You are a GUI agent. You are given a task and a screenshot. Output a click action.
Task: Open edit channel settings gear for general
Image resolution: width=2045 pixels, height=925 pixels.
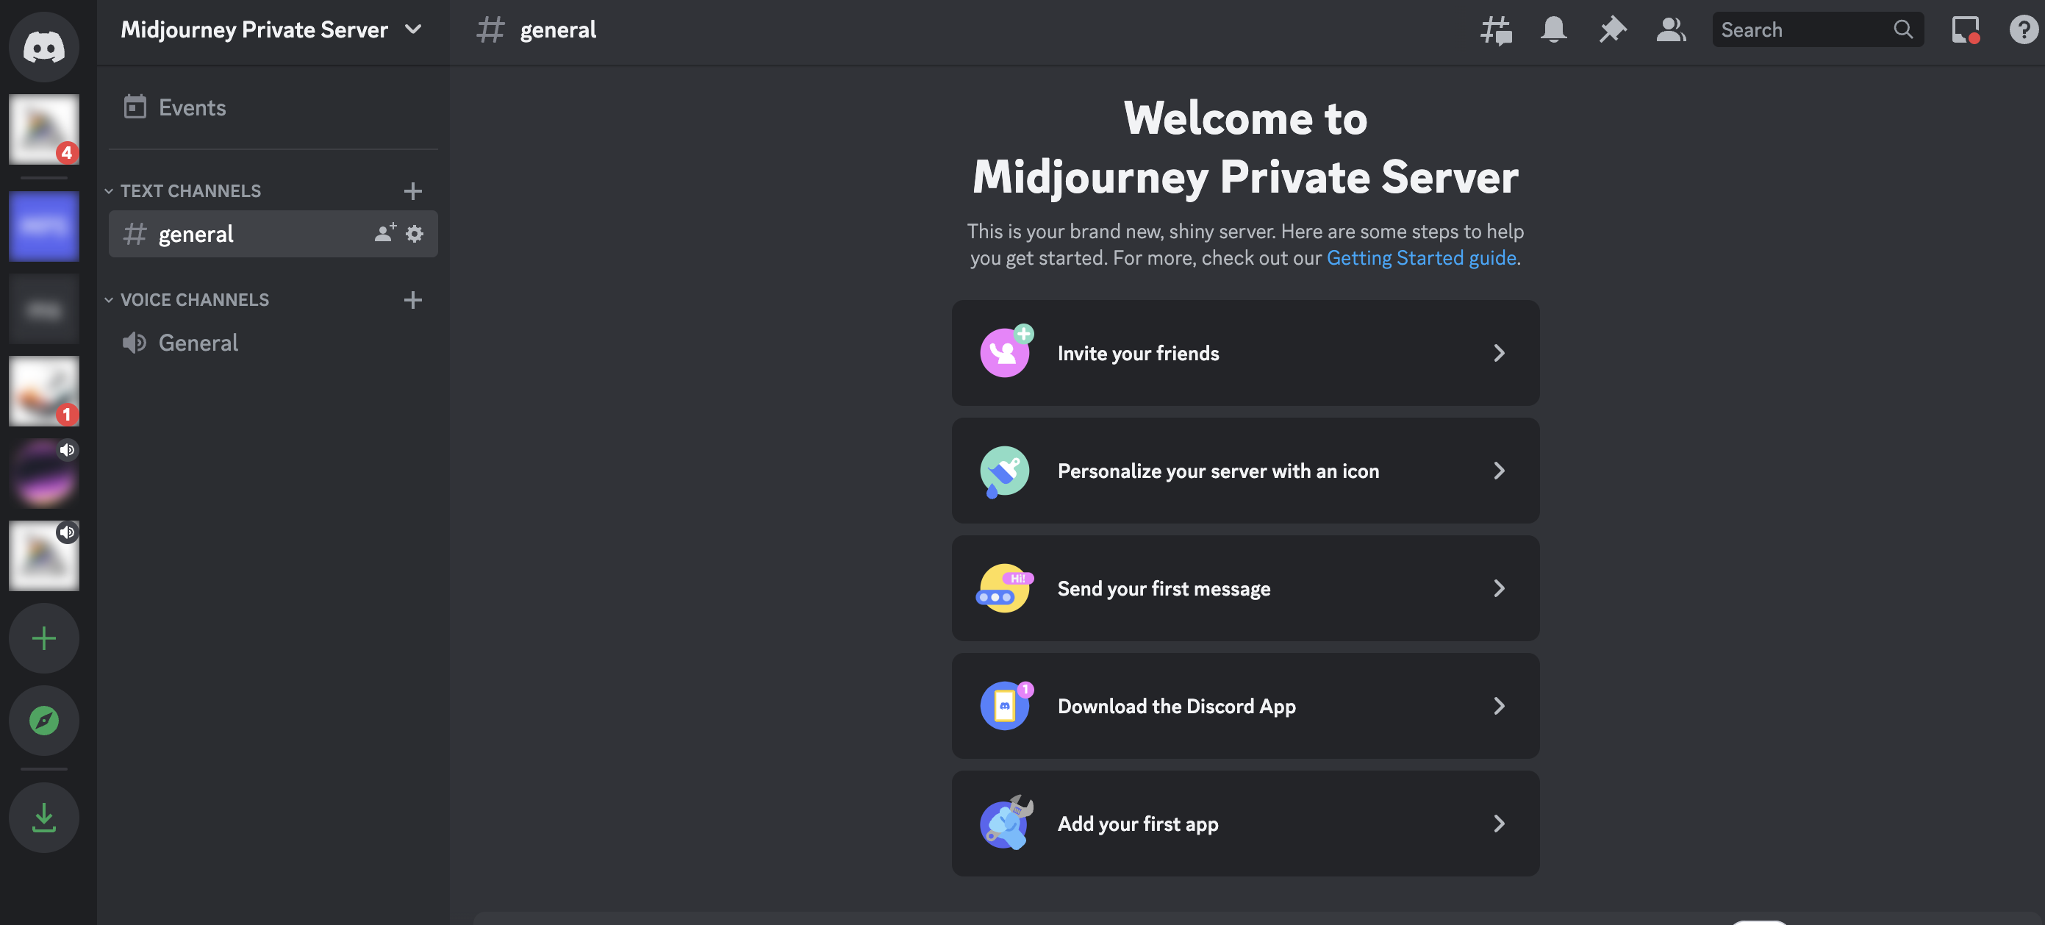415,233
